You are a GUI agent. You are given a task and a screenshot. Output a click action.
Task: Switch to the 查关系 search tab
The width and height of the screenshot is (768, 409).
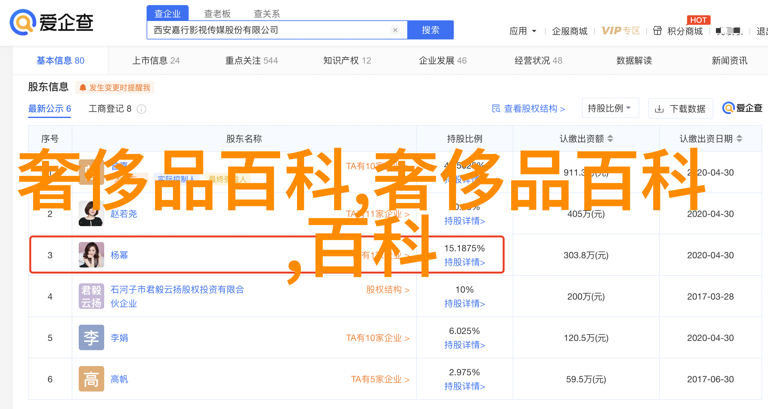point(267,14)
